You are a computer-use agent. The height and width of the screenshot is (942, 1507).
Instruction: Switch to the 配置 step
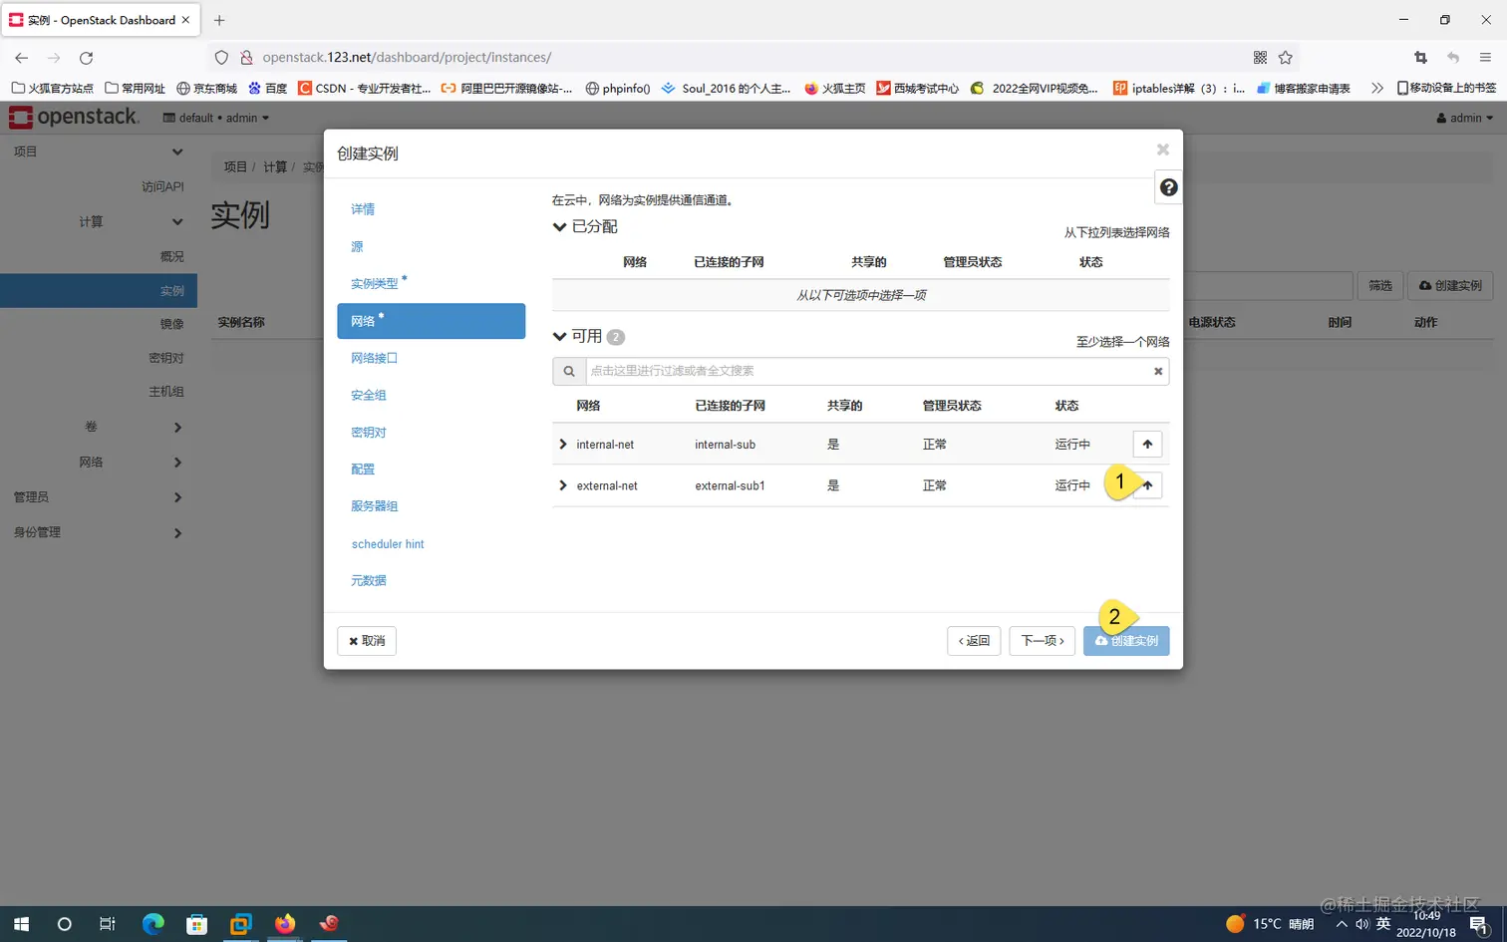tap(363, 470)
